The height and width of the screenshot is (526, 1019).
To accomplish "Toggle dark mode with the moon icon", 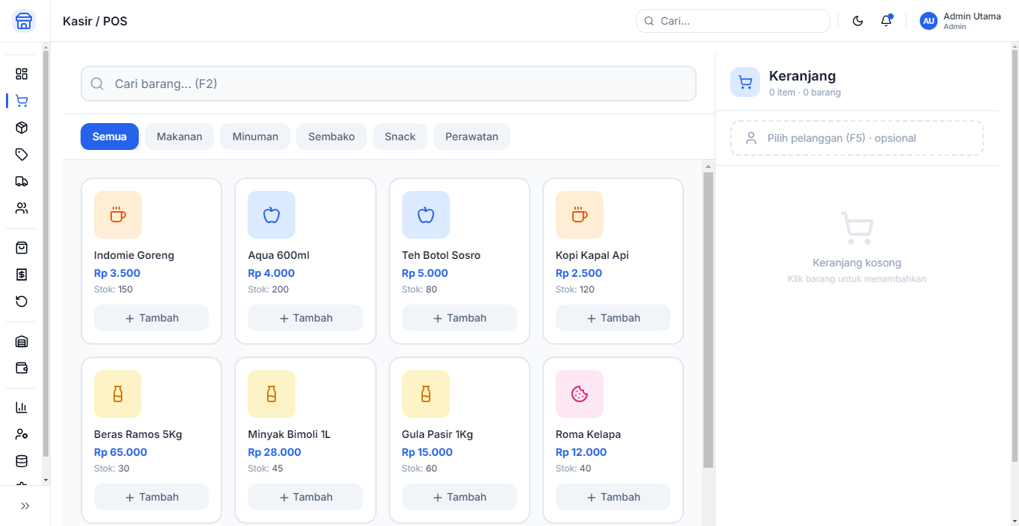I will tap(858, 21).
